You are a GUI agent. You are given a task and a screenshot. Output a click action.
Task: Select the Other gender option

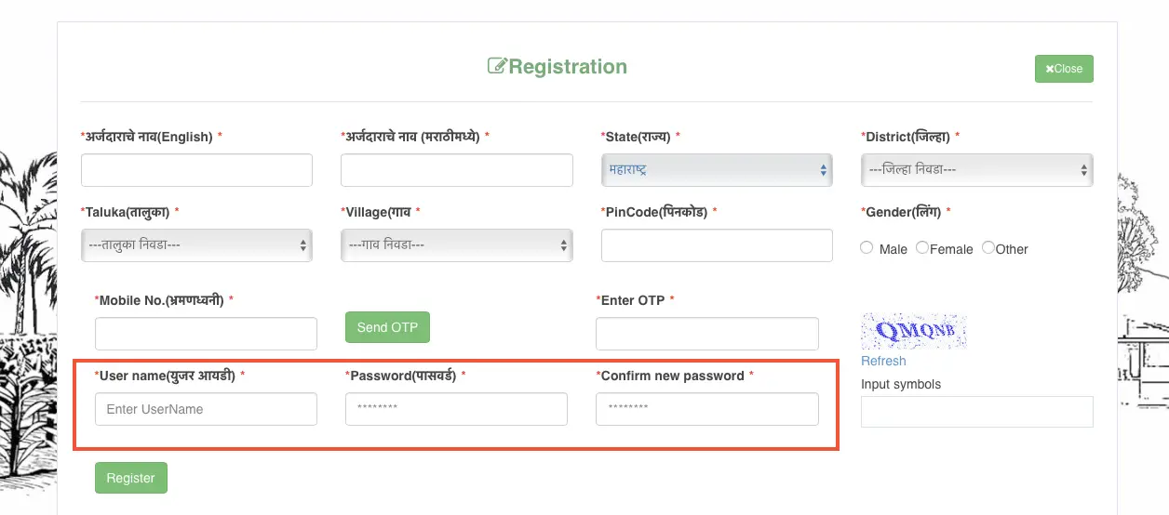(x=988, y=248)
